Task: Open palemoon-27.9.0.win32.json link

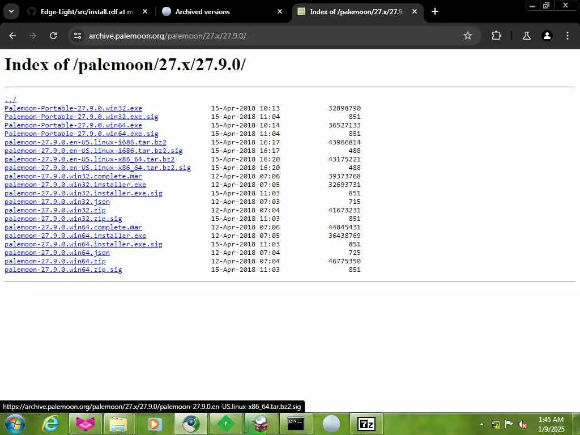Action: coord(57,202)
